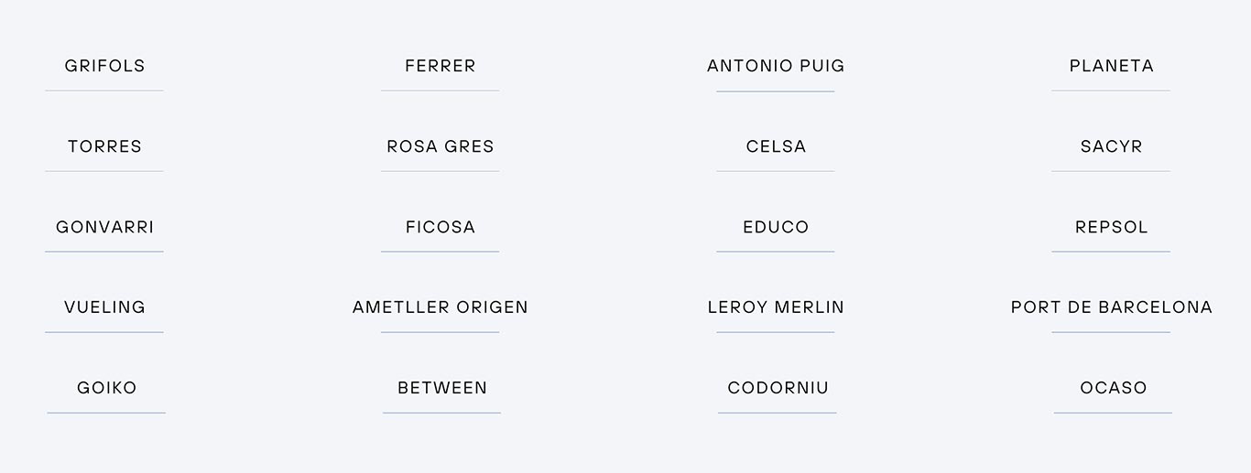Select the GONVARRI client entry

(104, 227)
